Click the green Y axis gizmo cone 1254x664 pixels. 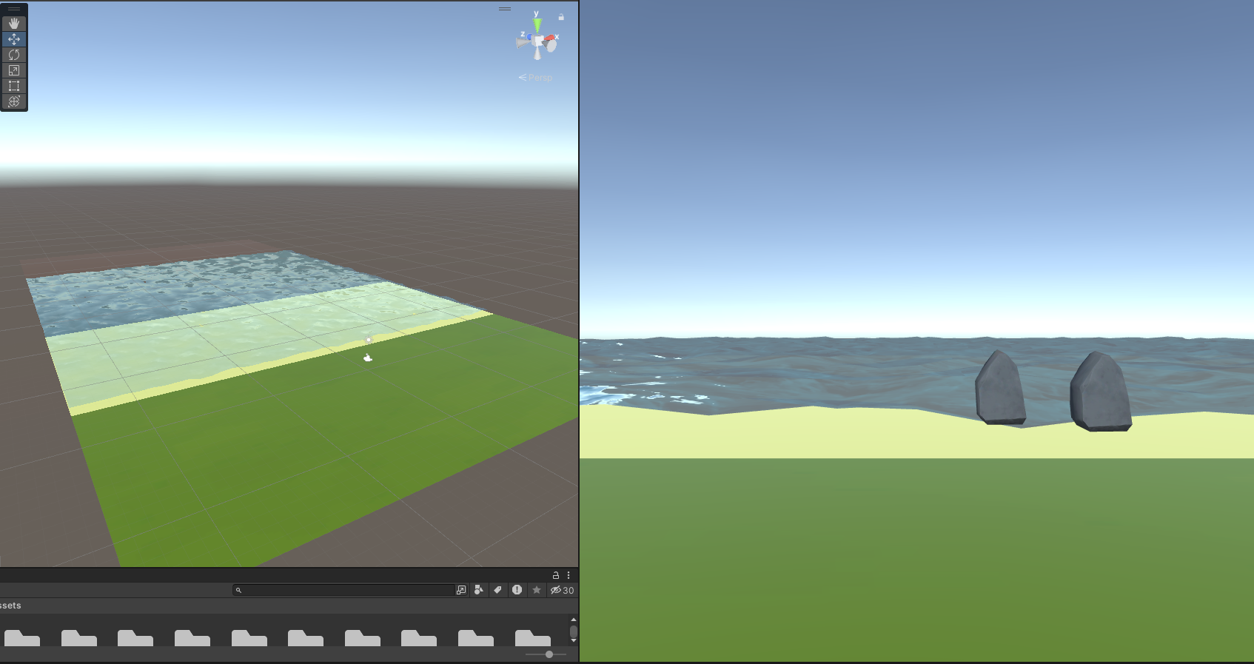tap(537, 25)
